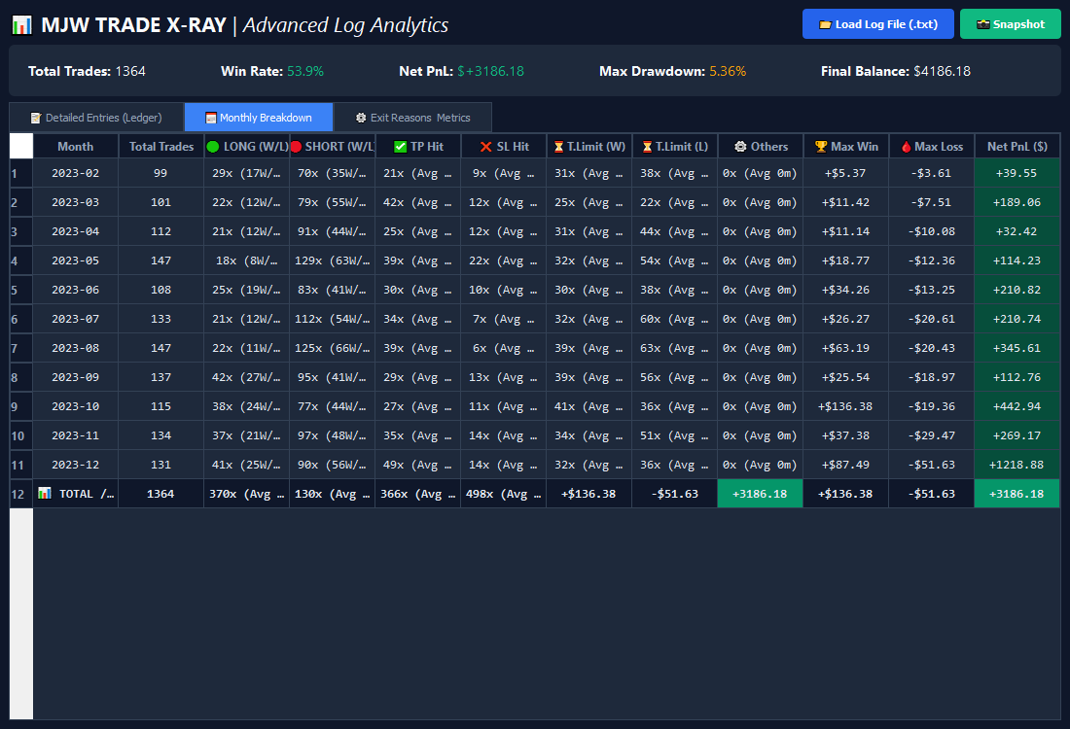This screenshot has width=1070, height=729.
Task: Click the chart icon in the TOTAL row
Action: point(45,493)
